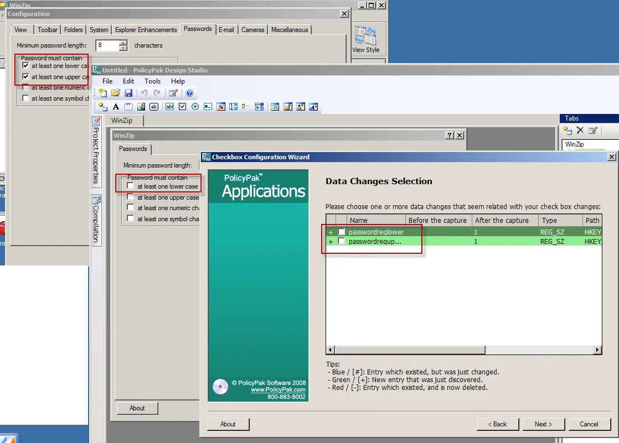619x443 pixels.
Task: Tick the passwordreqlower row checkbox
Action: click(342, 232)
